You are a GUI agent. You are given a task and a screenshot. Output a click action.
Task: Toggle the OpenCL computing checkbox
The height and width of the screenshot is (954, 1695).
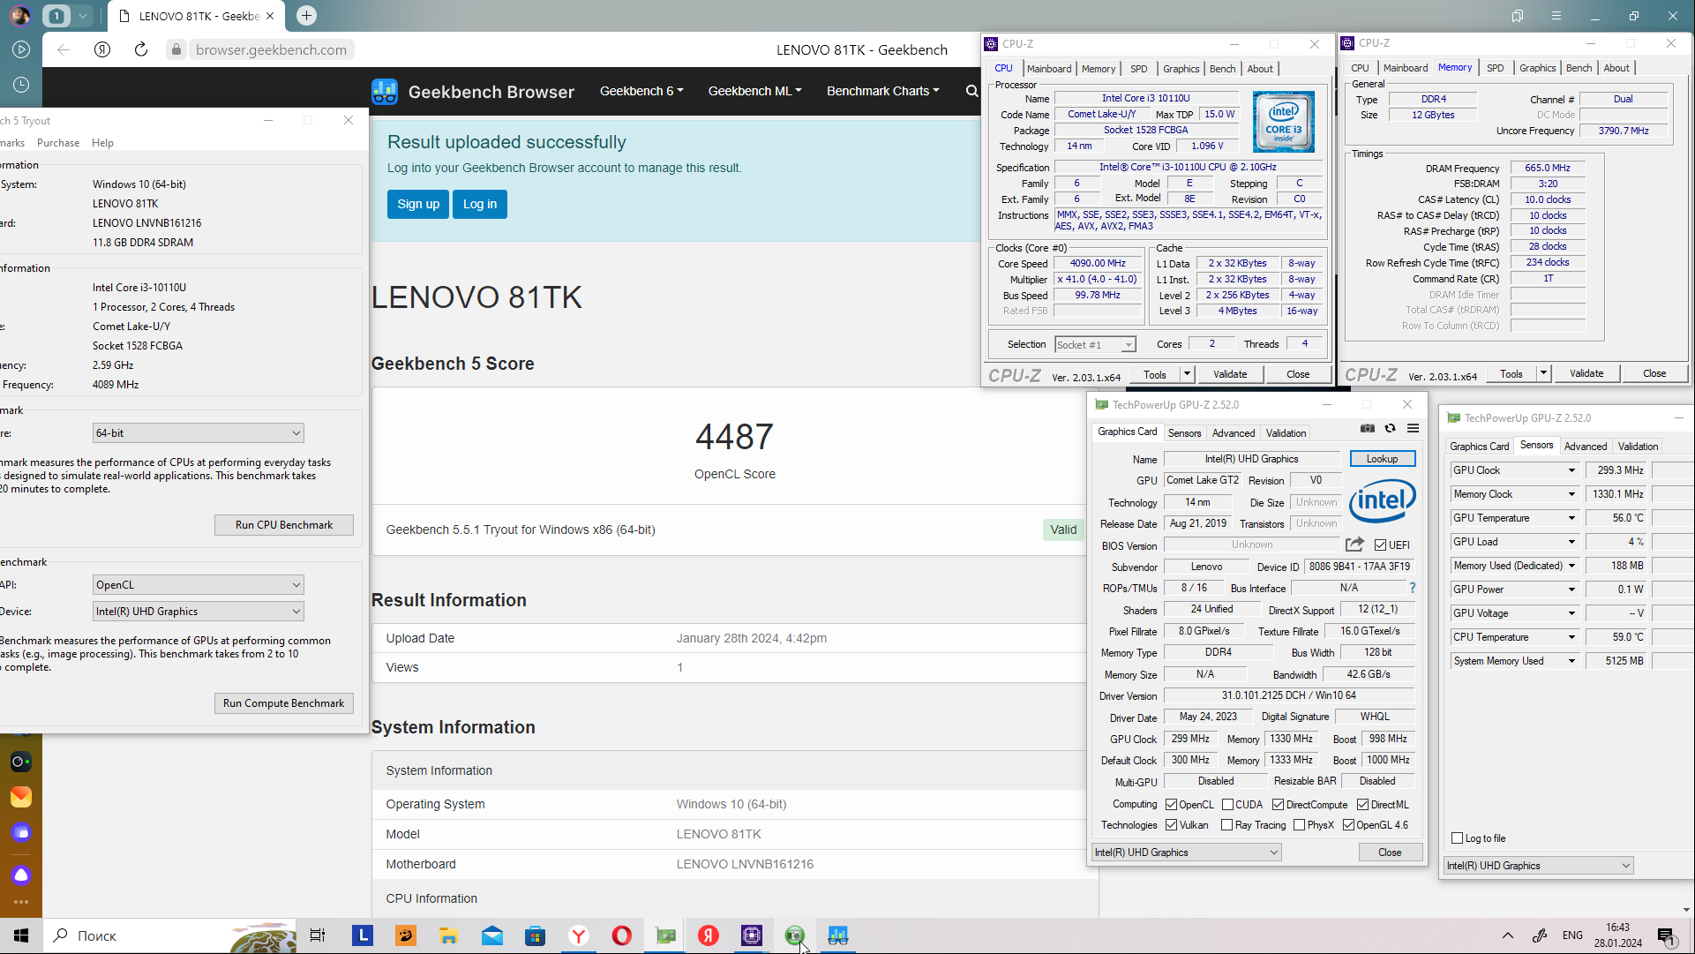(1172, 805)
